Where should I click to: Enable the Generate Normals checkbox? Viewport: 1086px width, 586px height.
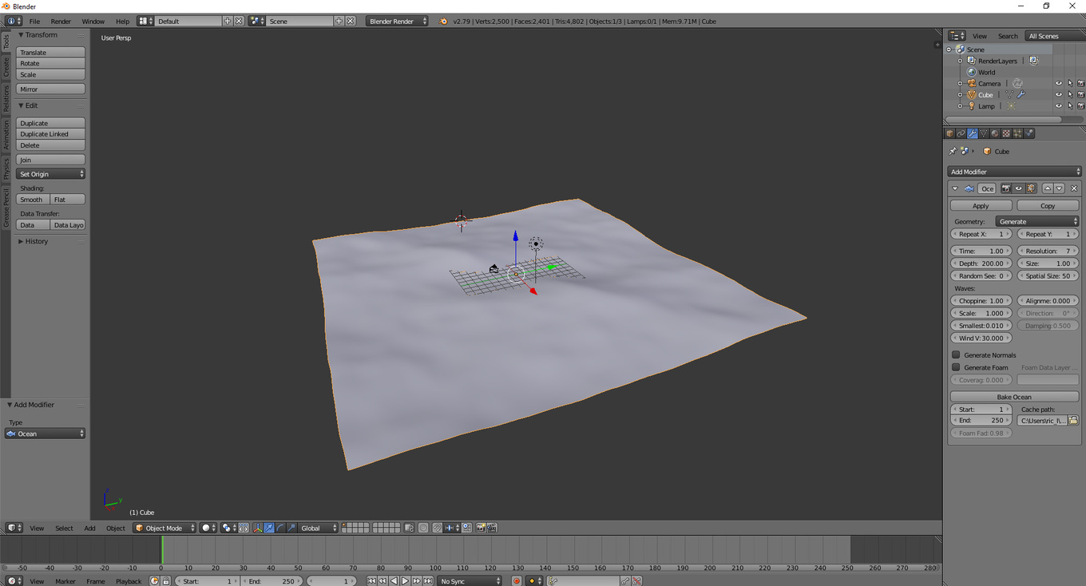click(x=956, y=354)
